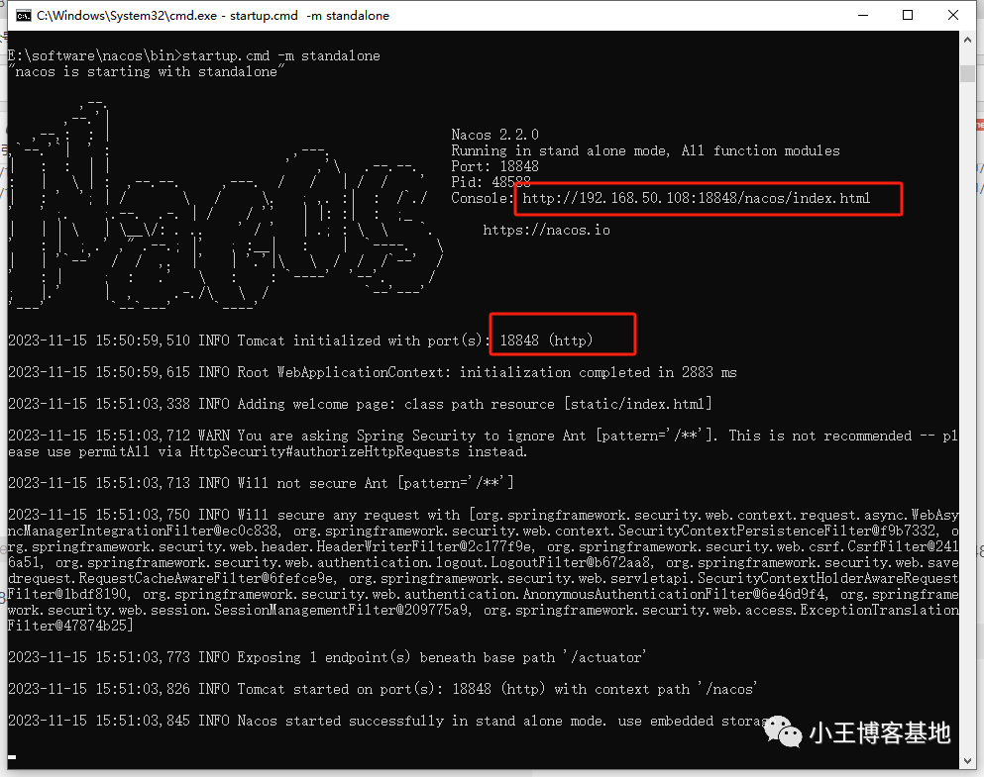Click the "Port: 18848" line

pos(495,166)
